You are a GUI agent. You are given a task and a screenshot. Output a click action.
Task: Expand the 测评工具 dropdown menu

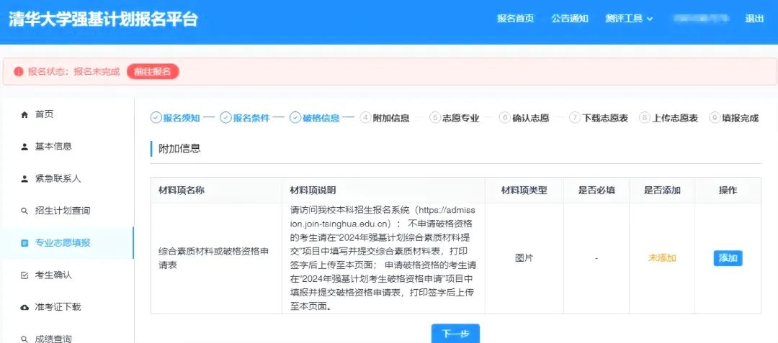click(x=629, y=19)
